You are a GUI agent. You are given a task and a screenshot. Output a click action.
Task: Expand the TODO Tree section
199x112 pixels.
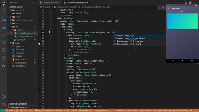tap(19, 107)
